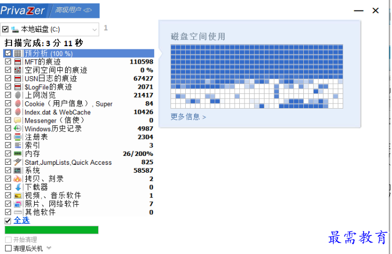Click the 系统 count 58587
The image size is (392, 254).
tap(143, 171)
